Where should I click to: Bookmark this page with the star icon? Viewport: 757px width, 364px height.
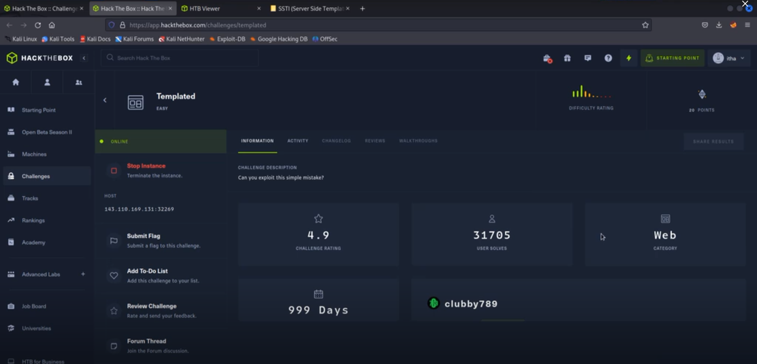pyautogui.click(x=645, y=25)
